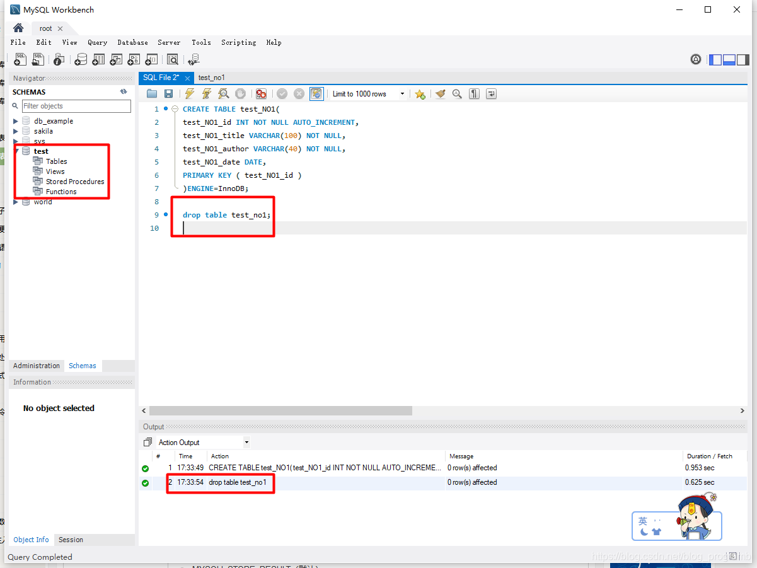
Task: Expand the sakila schema
Action: click(x=16, y=131)
